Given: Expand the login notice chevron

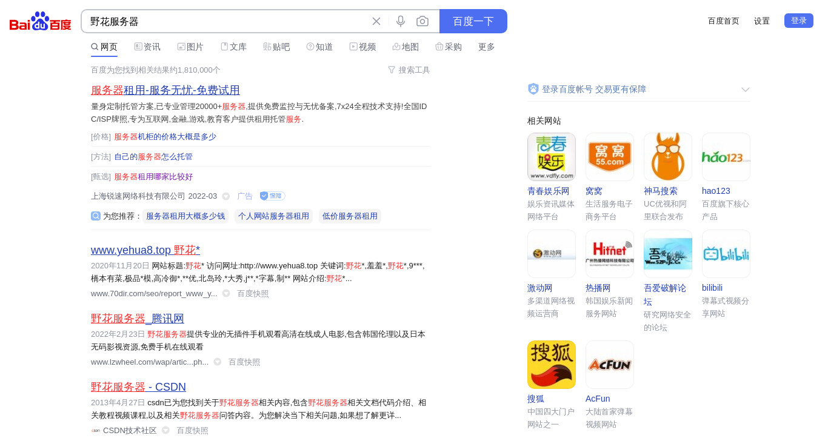Looking at the screenshot, I should click(746, 90).
